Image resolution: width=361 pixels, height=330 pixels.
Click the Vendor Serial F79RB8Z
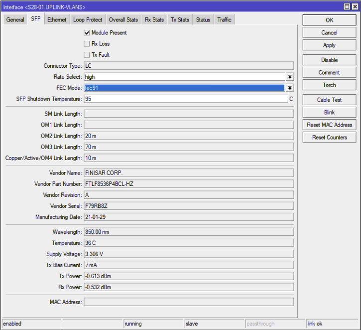click(189, 206)
